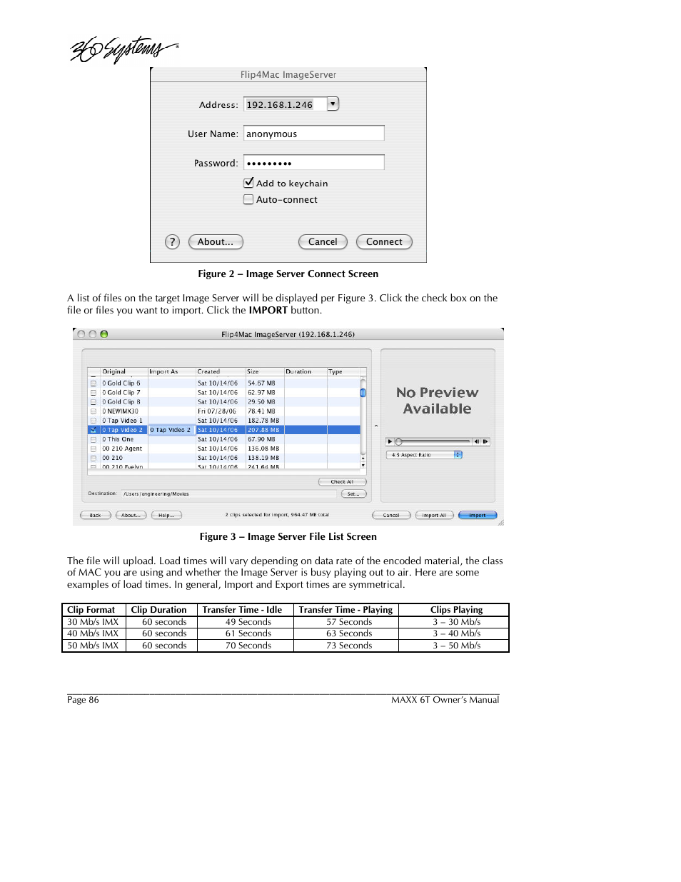Step the preview back one frame
Image resolution: width=681 pixels, height=882 pixels.
(x=477, y=441)
